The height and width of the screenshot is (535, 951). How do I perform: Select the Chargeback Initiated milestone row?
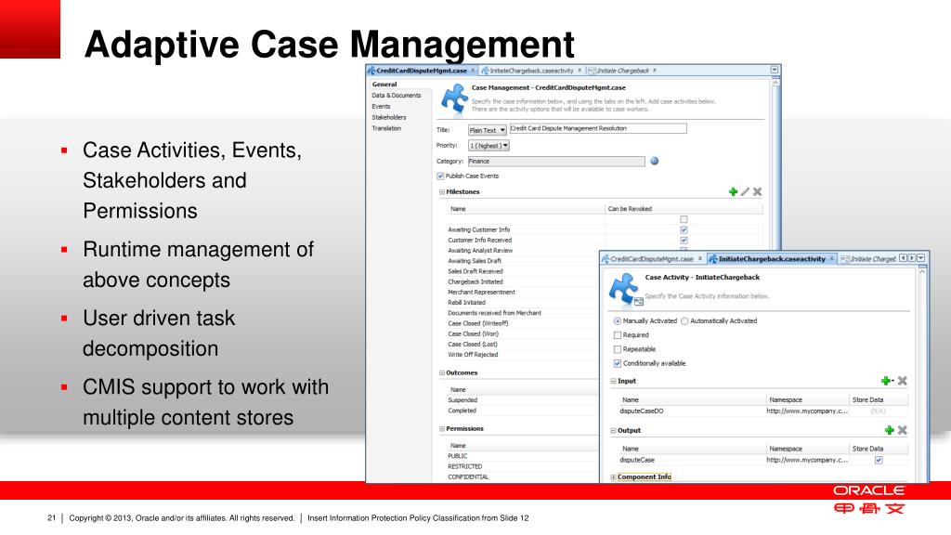pyautogui.click(x=475, y=281)
